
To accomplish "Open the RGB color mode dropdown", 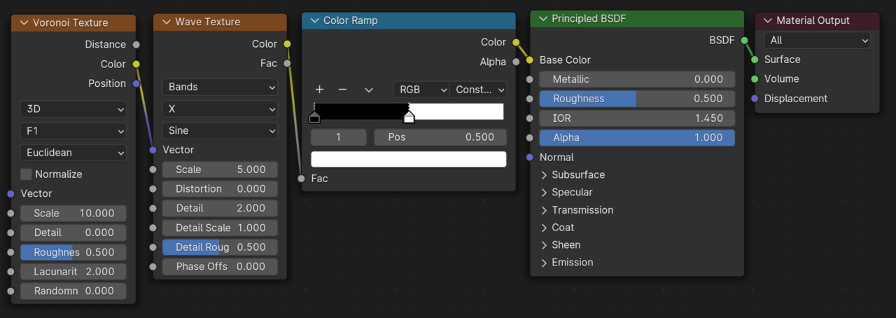I will pos(421,90).
